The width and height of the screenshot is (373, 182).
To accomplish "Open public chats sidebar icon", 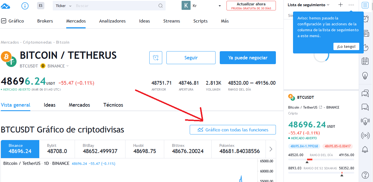I will [365, 93].
